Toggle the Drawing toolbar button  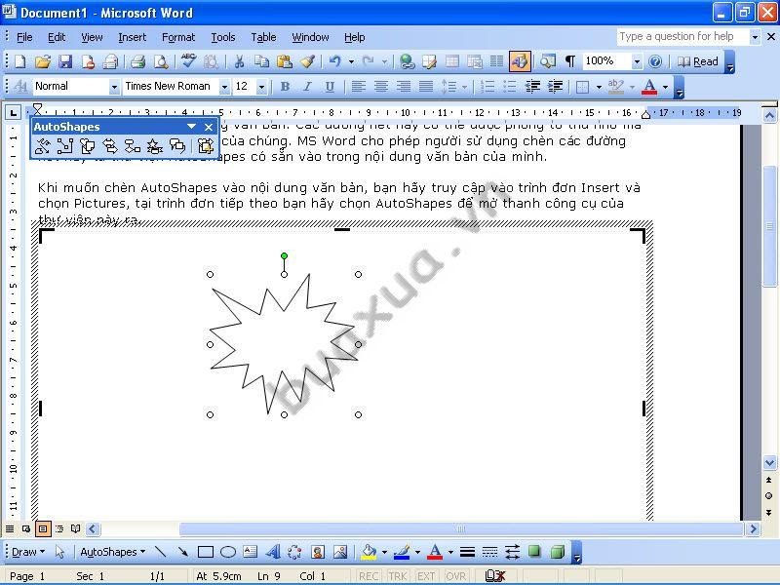(x=520, y=61)
